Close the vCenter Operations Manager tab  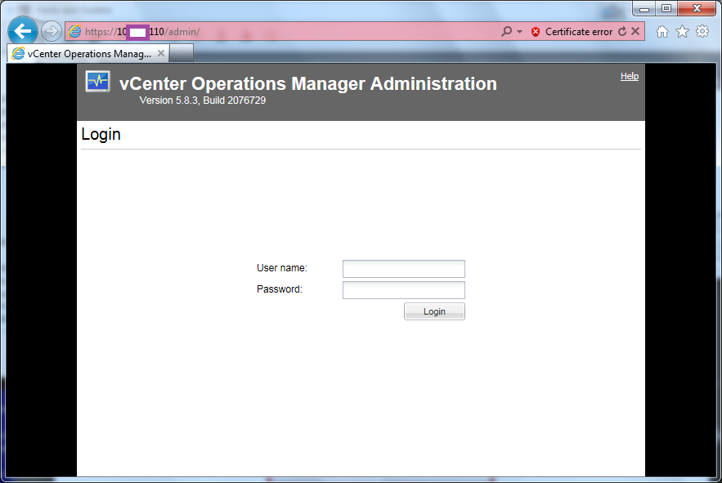pyautogui.click(x=161, y=53)
